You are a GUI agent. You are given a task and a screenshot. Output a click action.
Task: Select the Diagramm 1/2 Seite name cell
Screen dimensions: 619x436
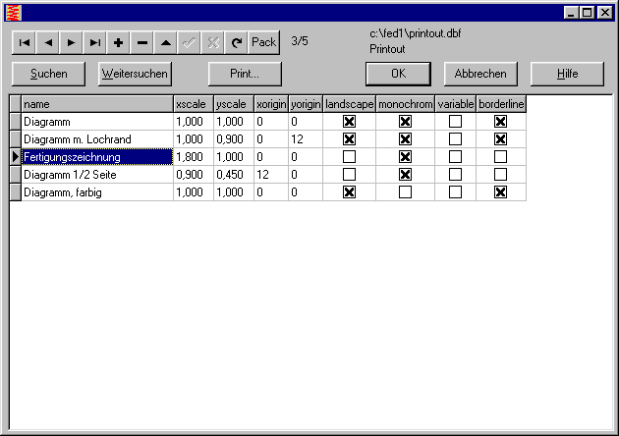96,175
